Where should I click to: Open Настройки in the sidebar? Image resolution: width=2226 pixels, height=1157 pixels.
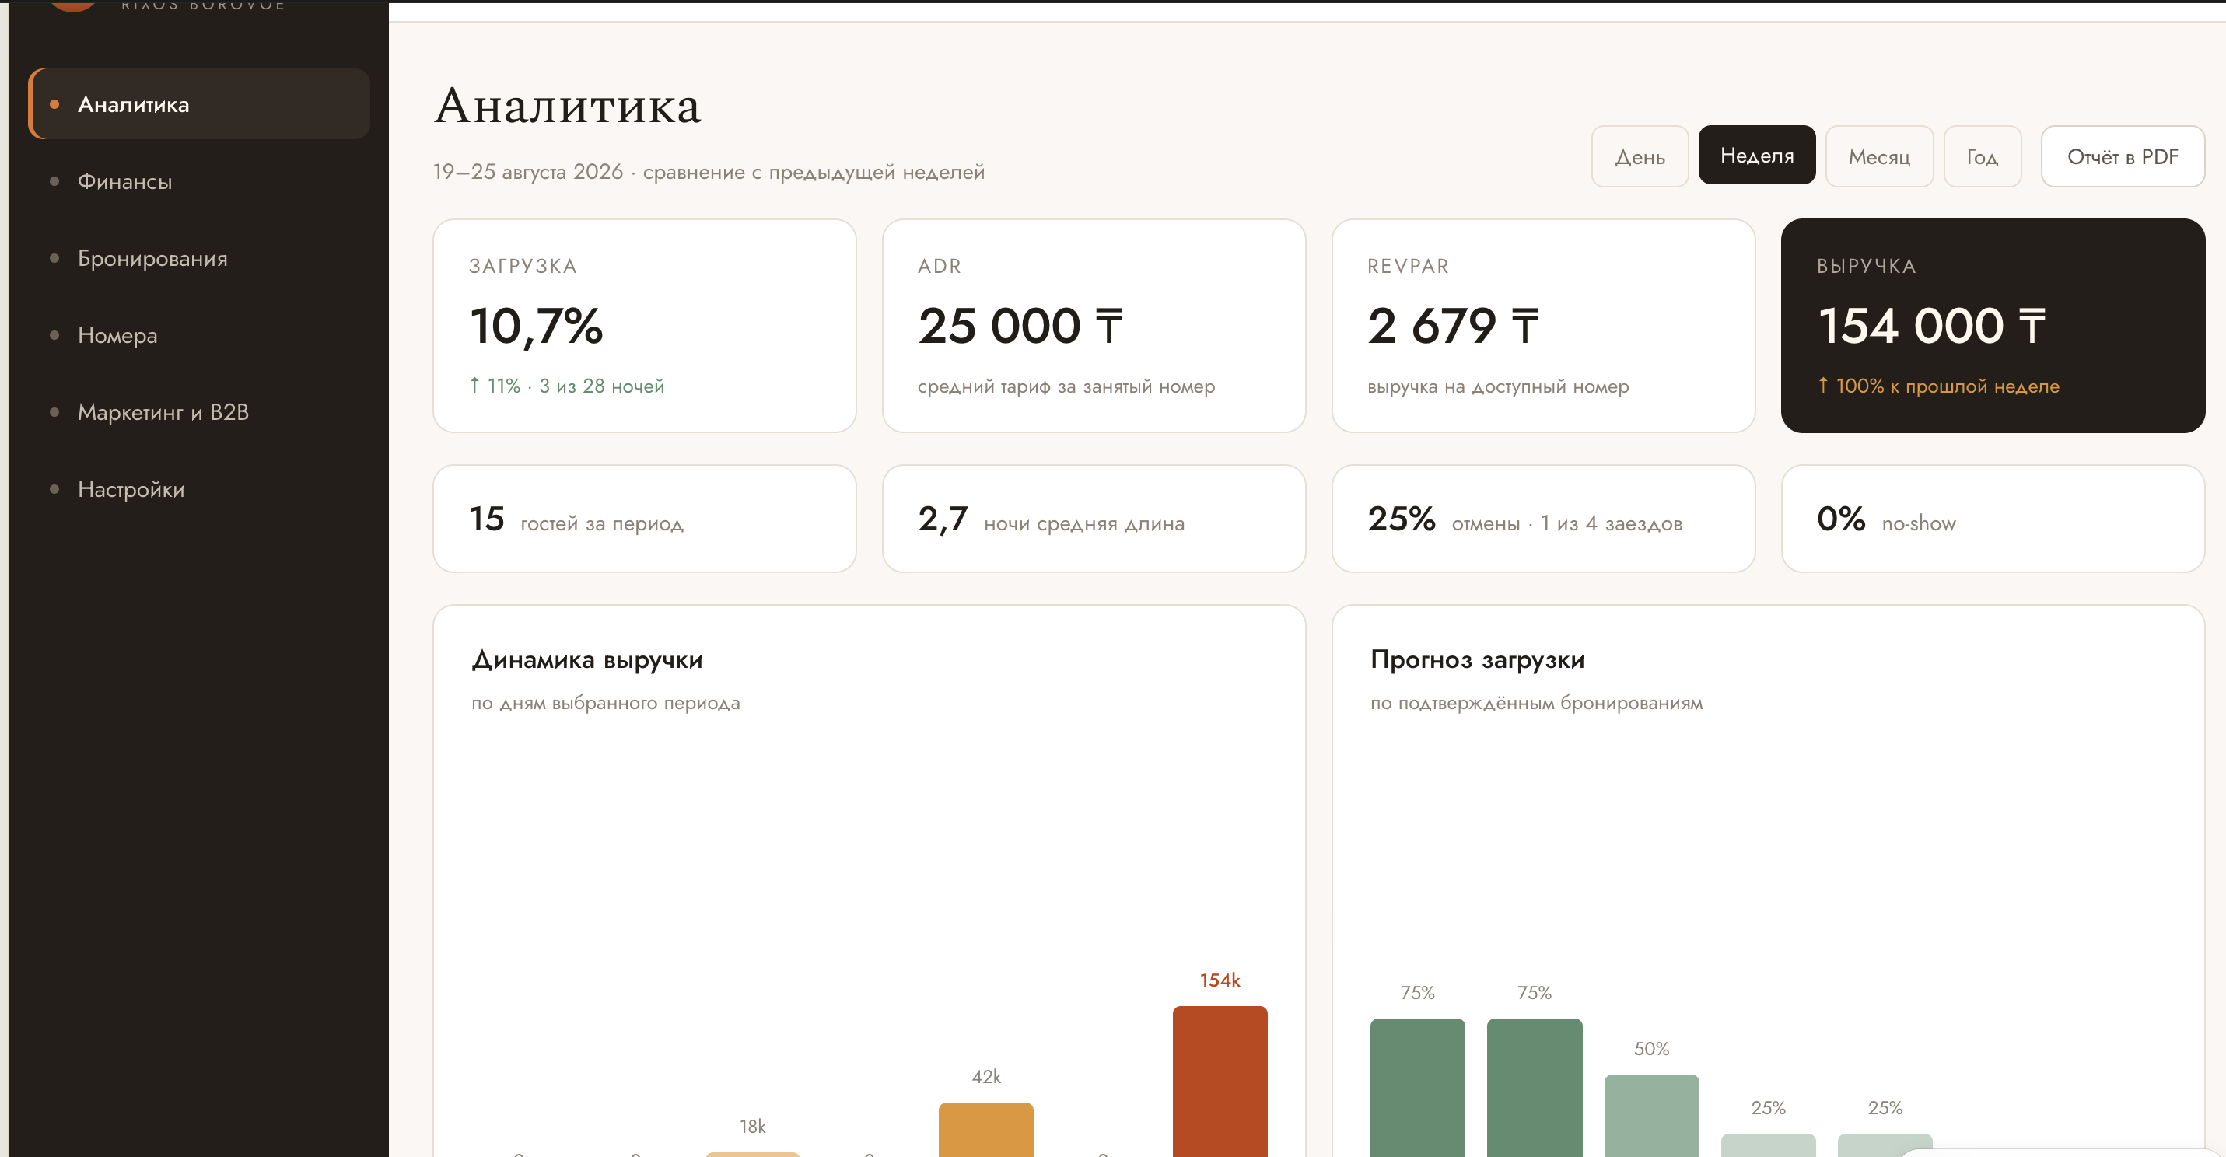point(200,488)
